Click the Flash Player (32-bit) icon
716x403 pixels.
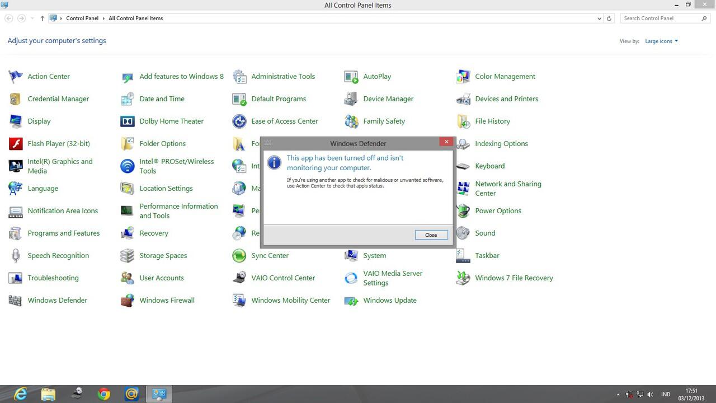tap(16, 144)
